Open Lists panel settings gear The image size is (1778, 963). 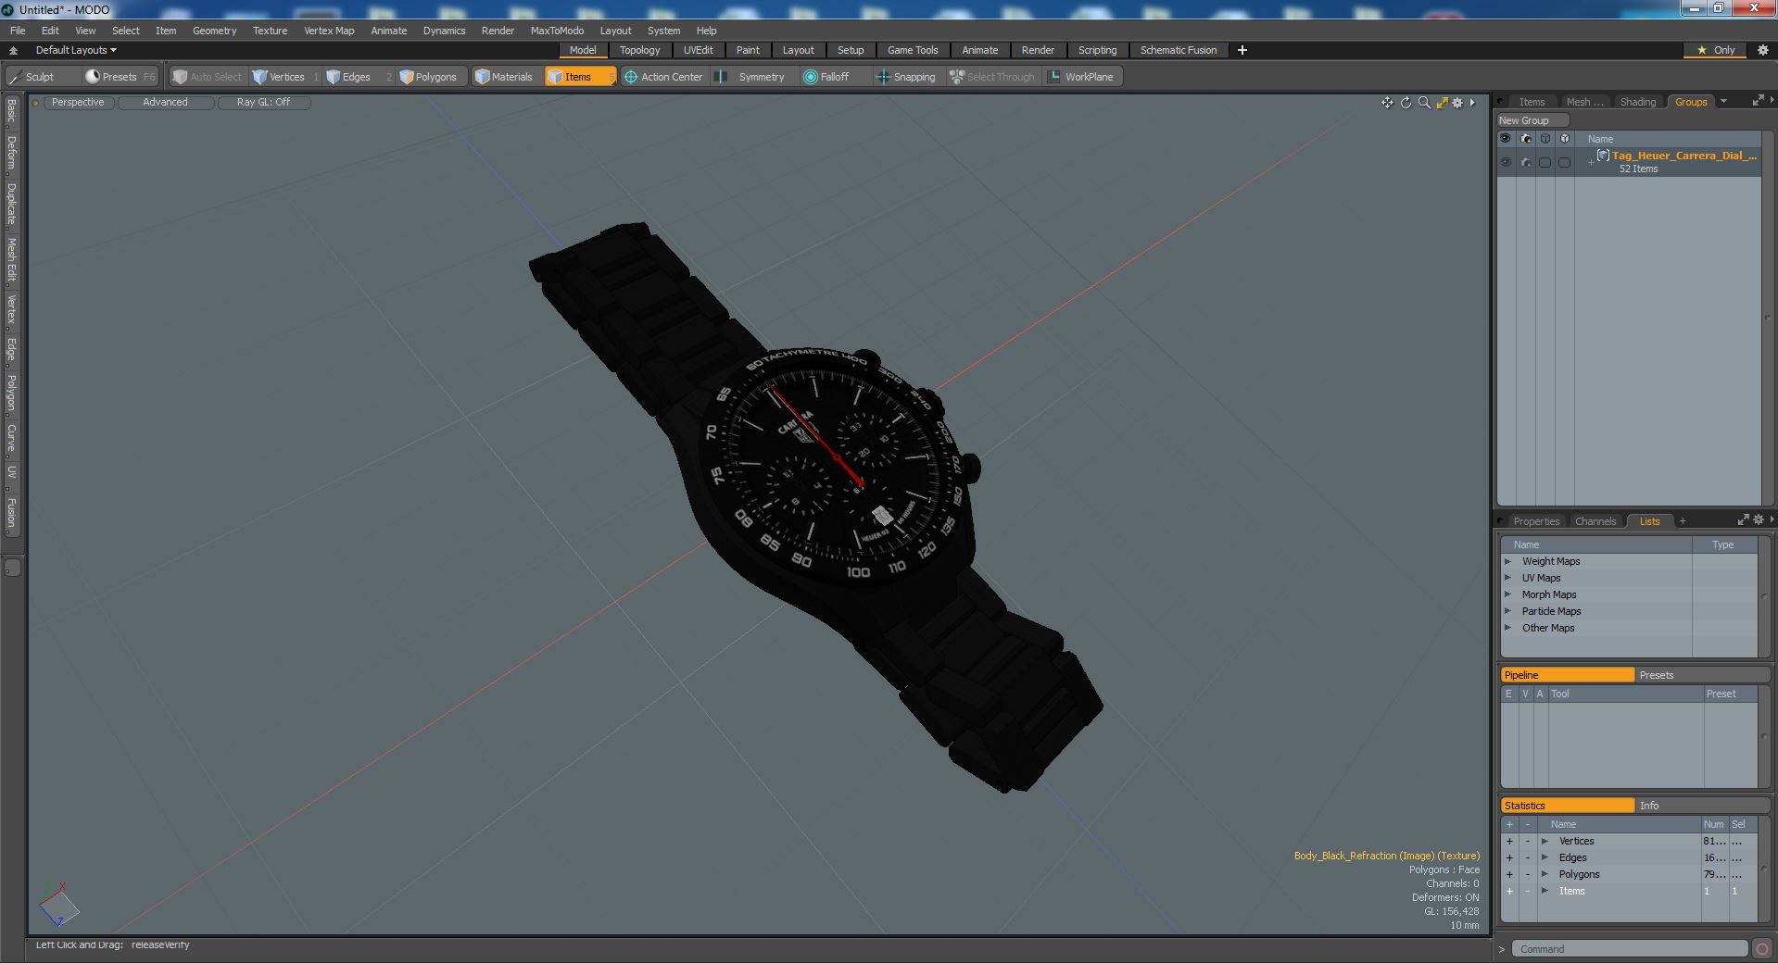click(1759, 520)
